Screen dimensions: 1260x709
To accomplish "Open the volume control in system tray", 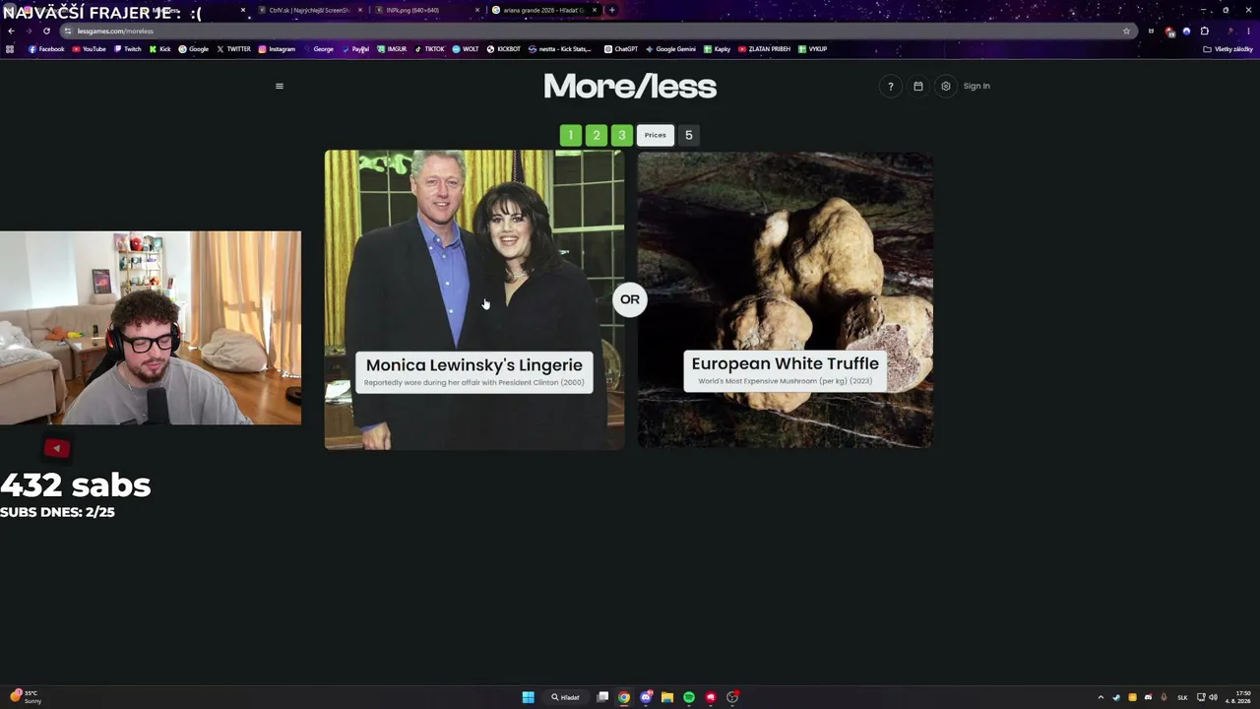I will point(1213,697).
